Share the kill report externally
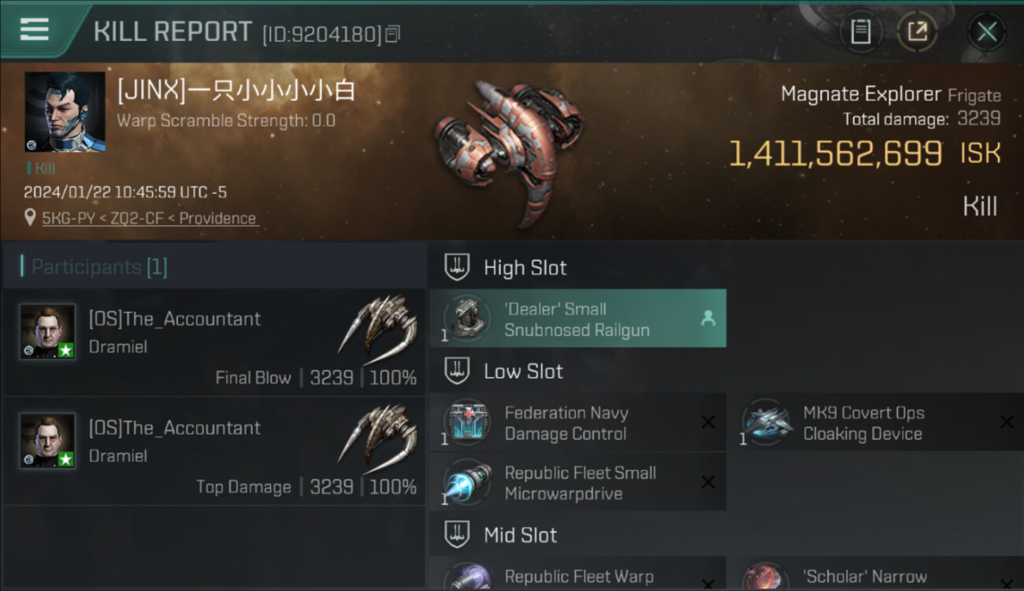 click(x=918, y=32)
